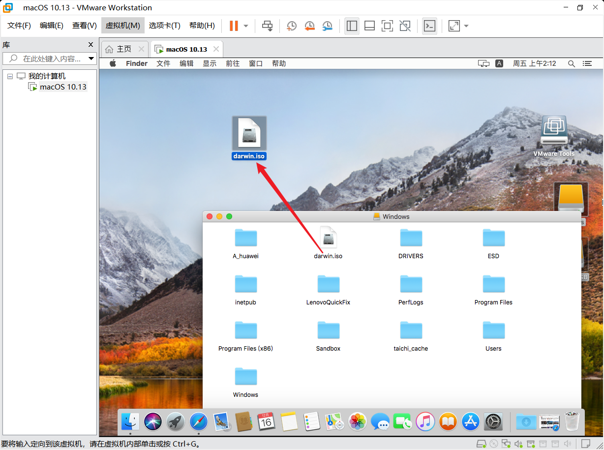Open Safari from the dock
This screenshot has width=604, height=450.
click(x=198, y=421)
